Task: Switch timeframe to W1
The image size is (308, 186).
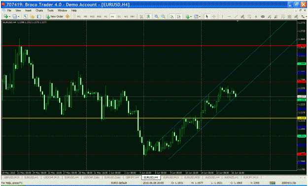Action: click(126, 17)
